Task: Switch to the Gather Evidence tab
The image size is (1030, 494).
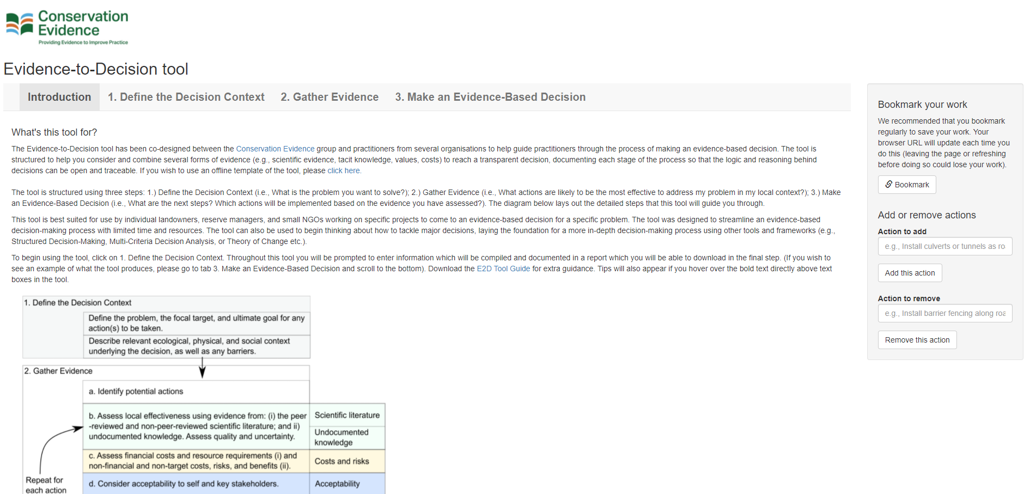Action: 329,97
